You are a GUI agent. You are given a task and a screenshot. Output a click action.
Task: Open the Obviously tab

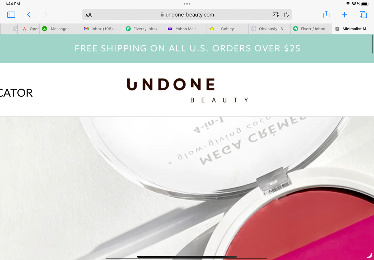269,29
